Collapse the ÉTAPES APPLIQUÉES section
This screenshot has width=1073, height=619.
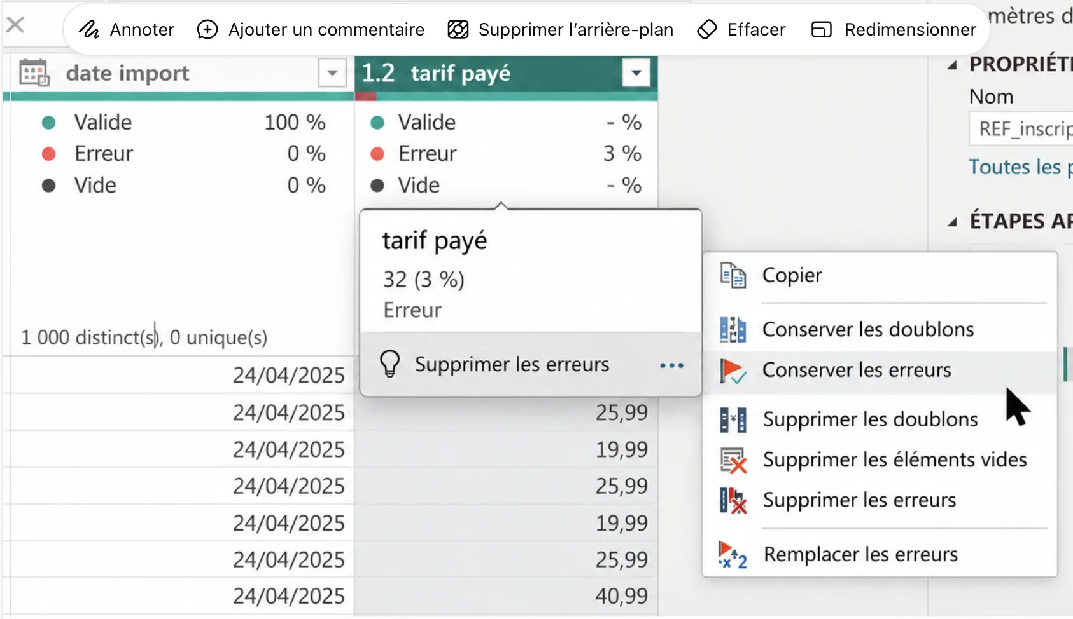(x=952, y=222)
